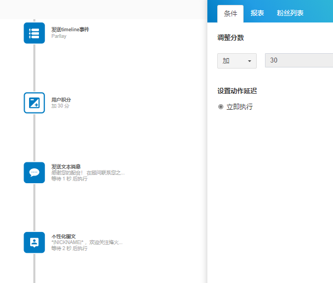
Task: Click the 等待 2 秒后执行 delay text
Action: [x=69, y=248]
